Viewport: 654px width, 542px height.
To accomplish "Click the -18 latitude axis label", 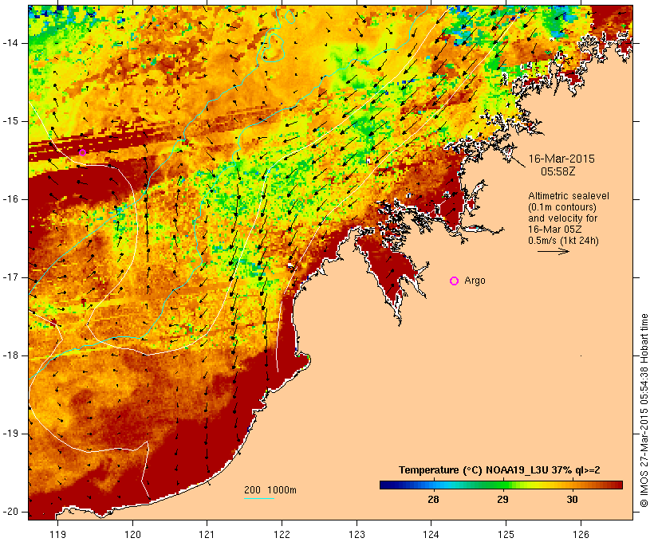I will (10, 355).
